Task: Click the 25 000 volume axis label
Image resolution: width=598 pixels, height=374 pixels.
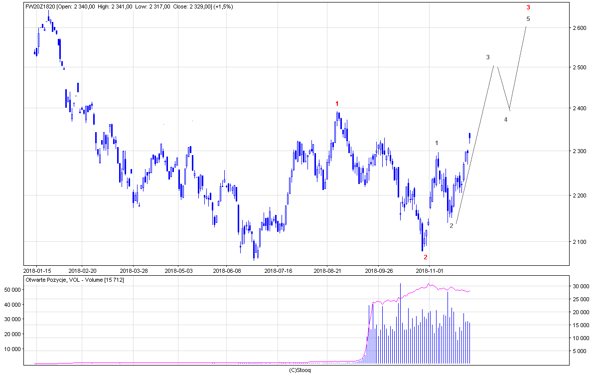Action: coord(581,299)
